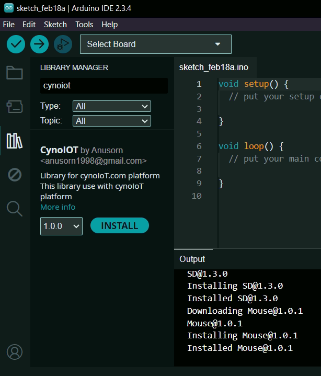Click the Verify sketch checkmark button
The width and height of the screenshot is (321, 376).
[x=16, y=44]
